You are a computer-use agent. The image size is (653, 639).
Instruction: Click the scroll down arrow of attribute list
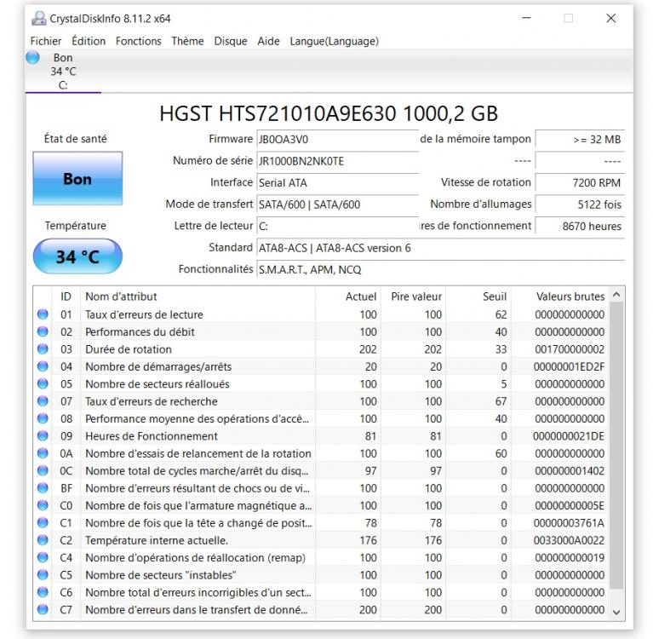point(617,611)
